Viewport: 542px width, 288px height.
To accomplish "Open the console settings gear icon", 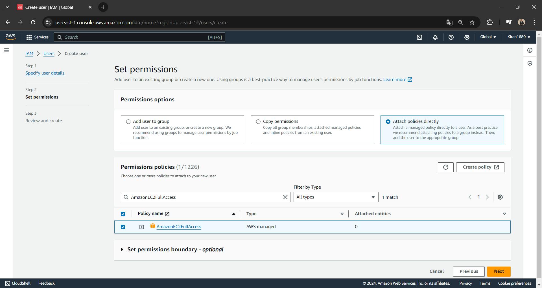I will tap(467, 37).
